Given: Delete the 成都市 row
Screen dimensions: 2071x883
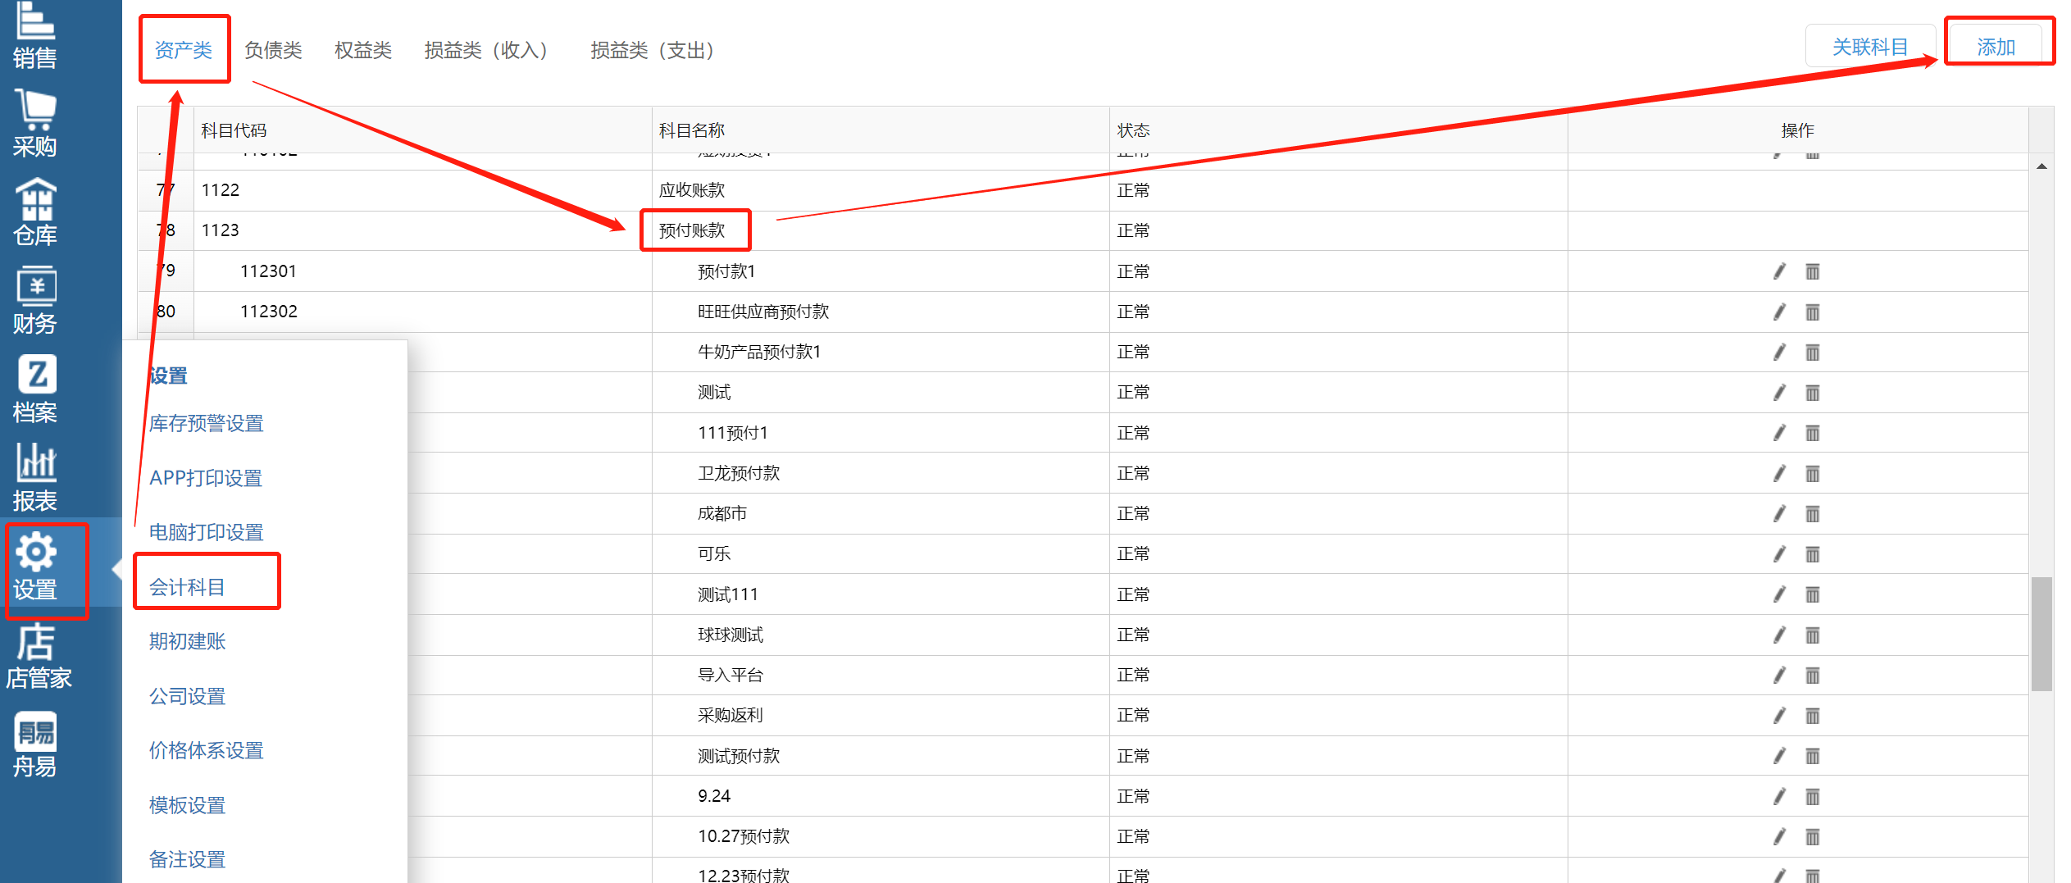Looking at the screenshot, I should [1813, 514].
